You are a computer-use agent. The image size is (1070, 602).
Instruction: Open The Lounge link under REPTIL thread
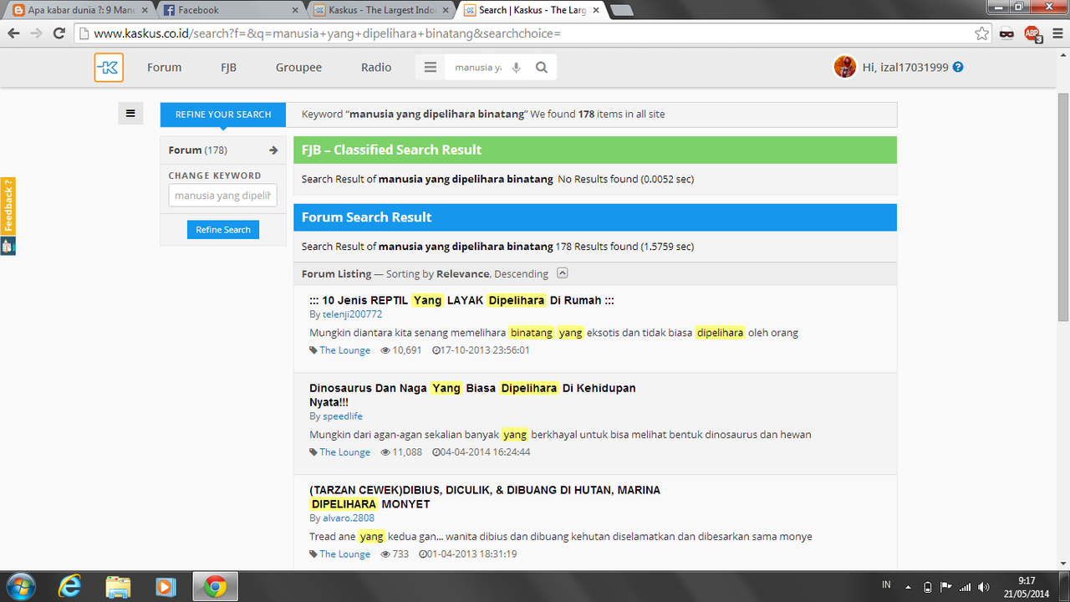click(x=344, y=350)
